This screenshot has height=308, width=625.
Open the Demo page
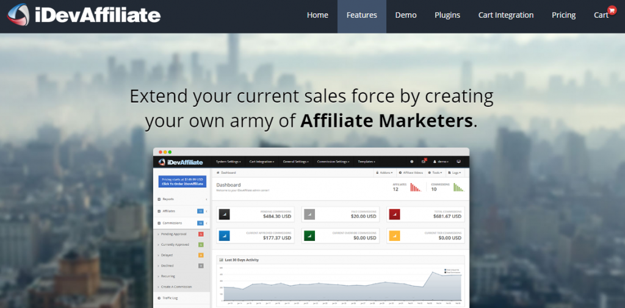pos(406,15)
